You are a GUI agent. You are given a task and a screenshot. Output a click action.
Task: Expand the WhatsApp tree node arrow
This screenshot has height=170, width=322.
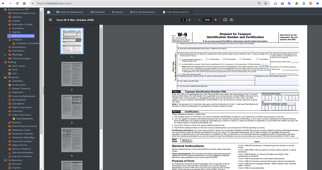[5, 55]
